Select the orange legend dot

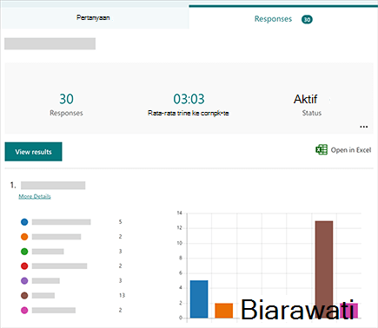coord(24,237)
